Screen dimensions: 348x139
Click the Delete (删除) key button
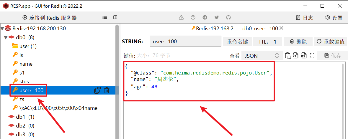[298, 42]
